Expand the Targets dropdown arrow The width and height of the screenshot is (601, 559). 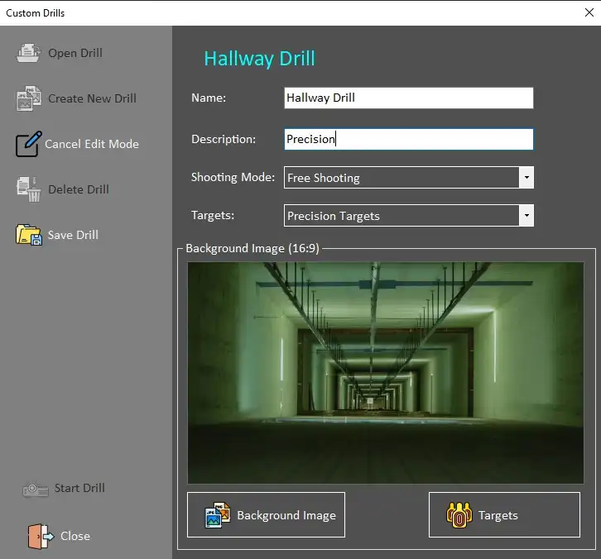click(x=526, y=216)
